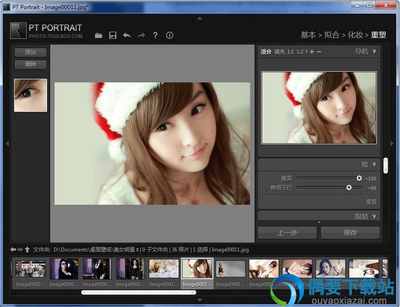Screen dimensions: 400x307
Task: Maximize the PT Portrait window
Action: (x=369, y=5)
